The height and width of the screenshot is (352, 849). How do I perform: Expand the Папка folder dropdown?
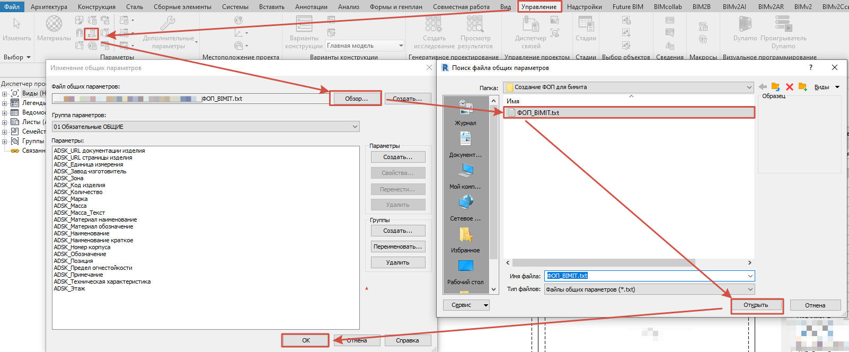pyautogui.click(x=749, y=87)
